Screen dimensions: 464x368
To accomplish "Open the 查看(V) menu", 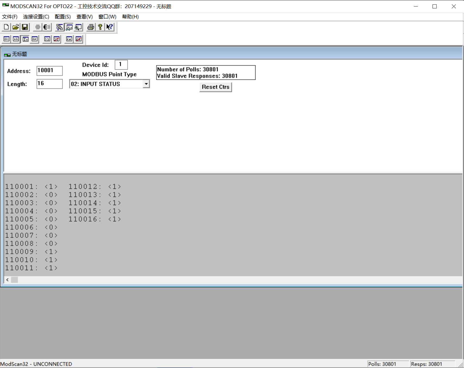I will pos(84,17).
